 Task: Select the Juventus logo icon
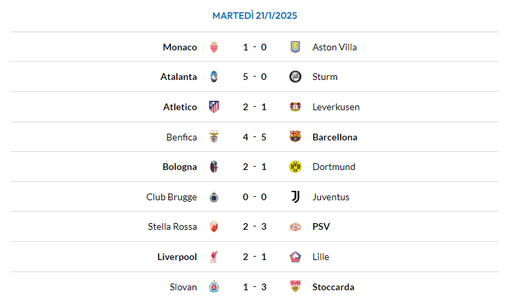[295, 197]
